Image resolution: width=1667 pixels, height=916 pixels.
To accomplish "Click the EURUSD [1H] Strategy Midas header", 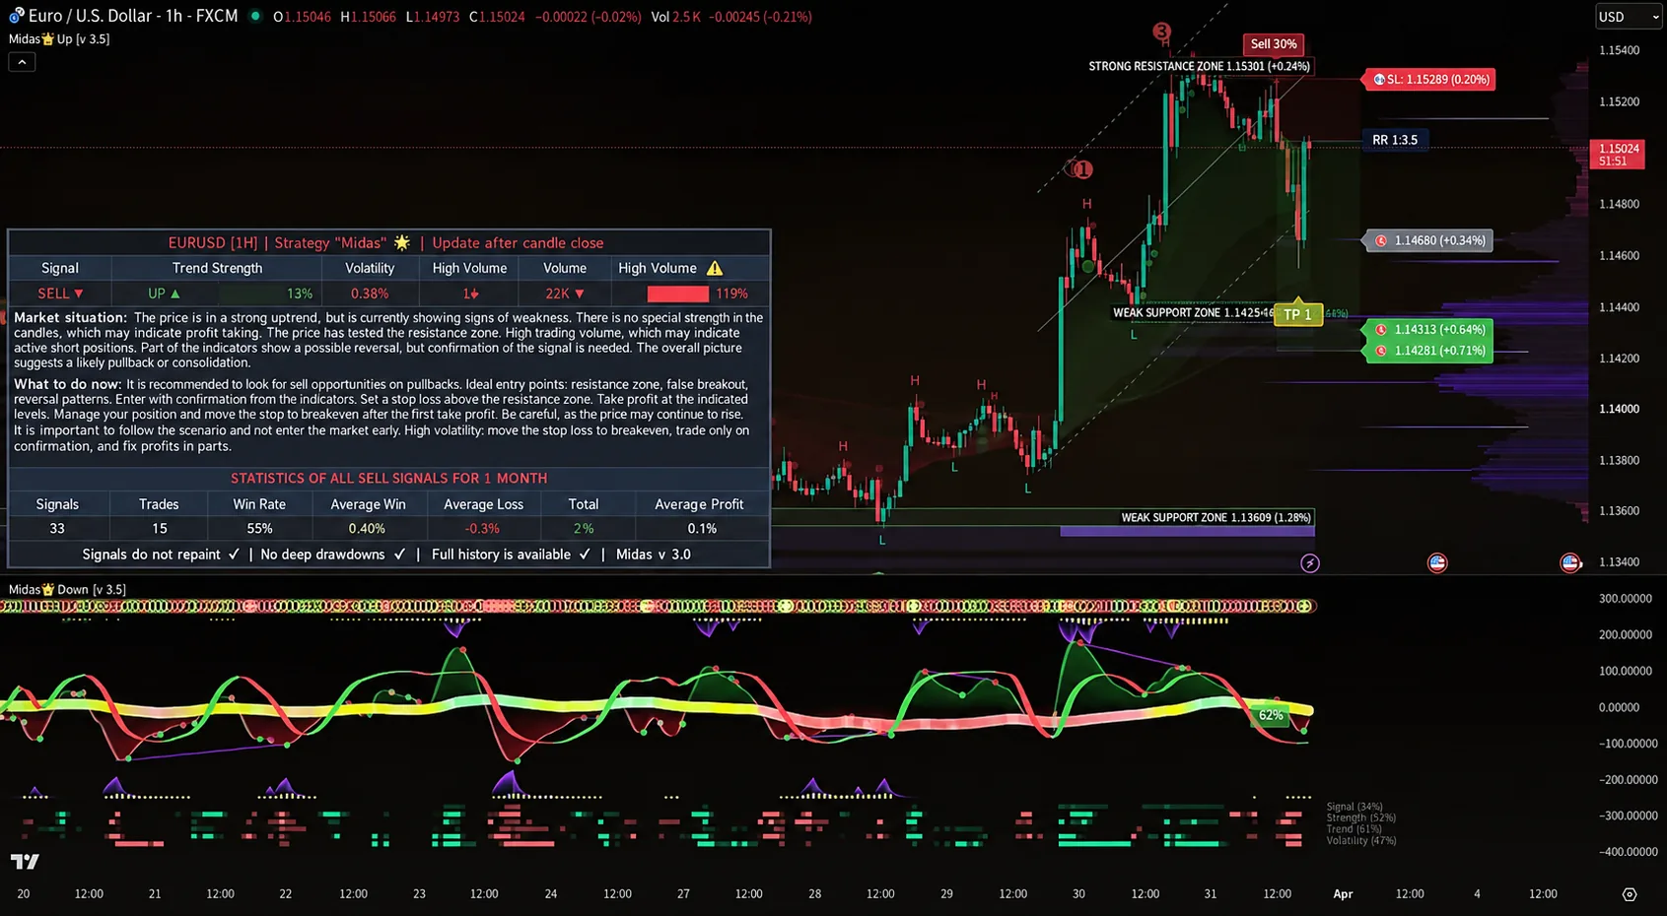I will pos(385,242).
